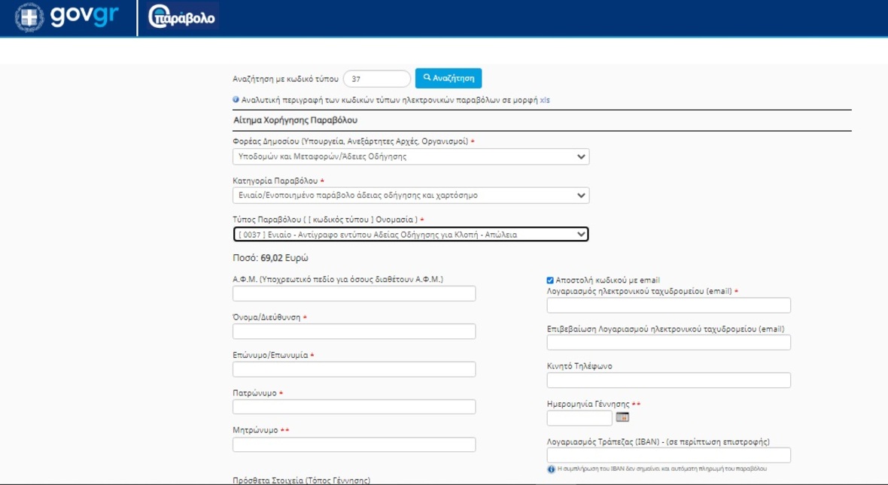888x485 pixels.
Task: Click the Μητρώνυμο input field
Action: click(354, 444)
